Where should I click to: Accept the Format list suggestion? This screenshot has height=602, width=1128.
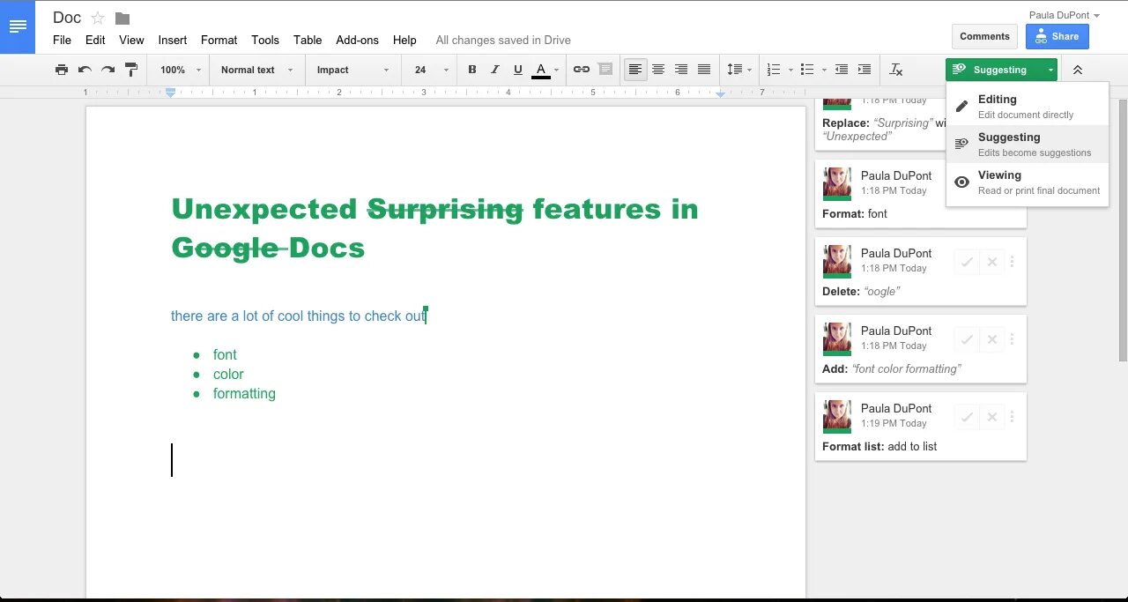pyautogui.click(x=967, y=417)
